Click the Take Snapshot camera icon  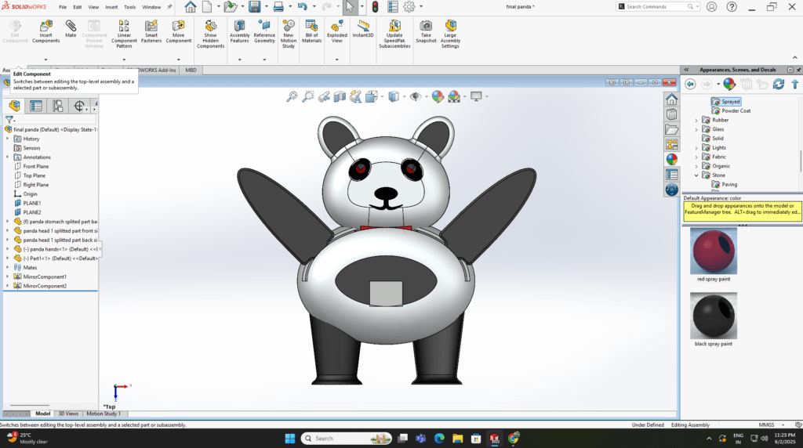pyautogui.click(x=425, y=30)
